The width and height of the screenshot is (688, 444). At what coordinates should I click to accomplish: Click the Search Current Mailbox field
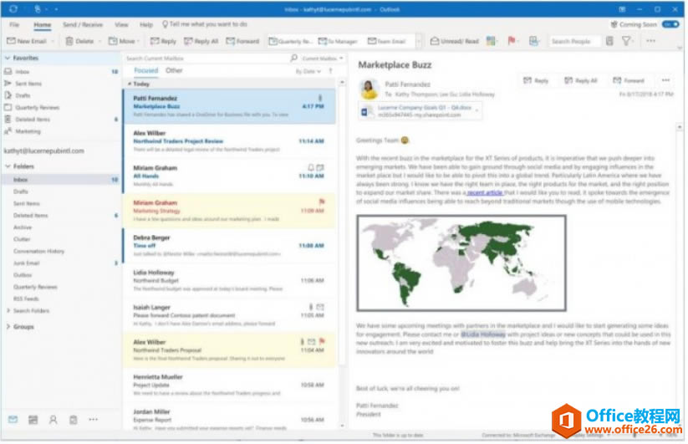tap(206, 58)
